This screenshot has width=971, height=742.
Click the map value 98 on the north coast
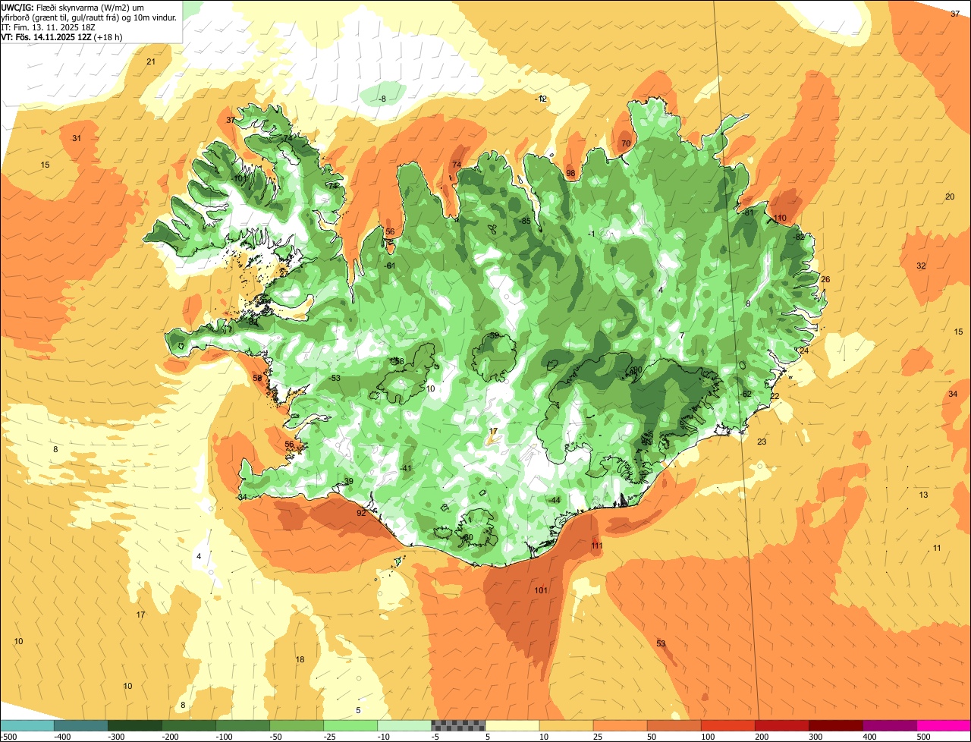[x=570, y=173]
